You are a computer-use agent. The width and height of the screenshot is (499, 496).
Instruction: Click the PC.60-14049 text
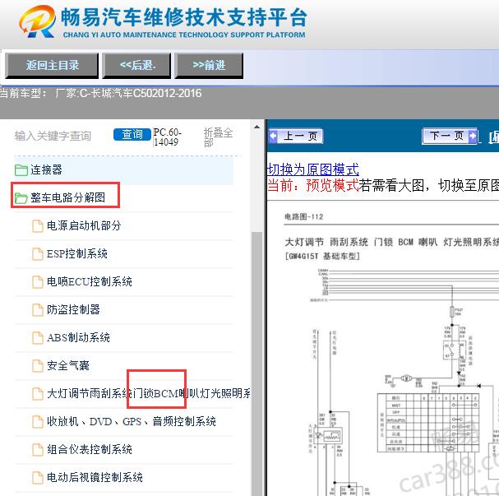point(167,137)
